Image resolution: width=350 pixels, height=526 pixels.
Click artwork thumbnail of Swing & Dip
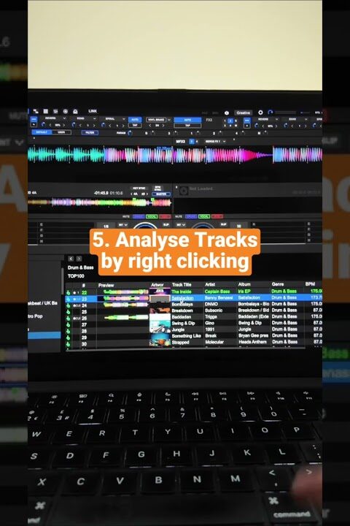click(160, 324)
